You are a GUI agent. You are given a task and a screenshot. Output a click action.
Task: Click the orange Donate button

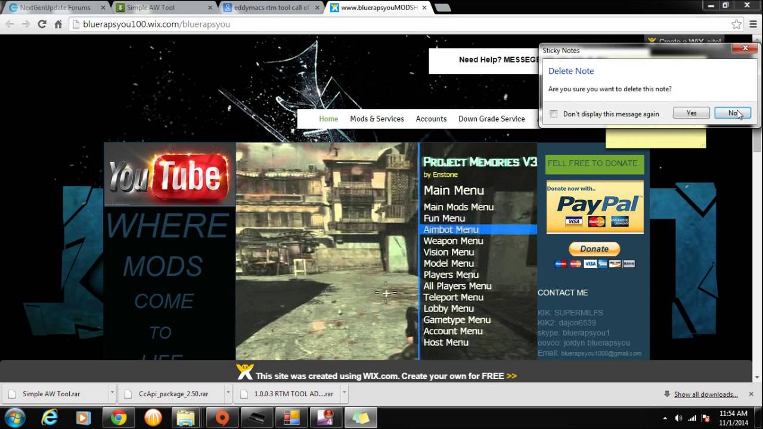click(x=594, y=249)
